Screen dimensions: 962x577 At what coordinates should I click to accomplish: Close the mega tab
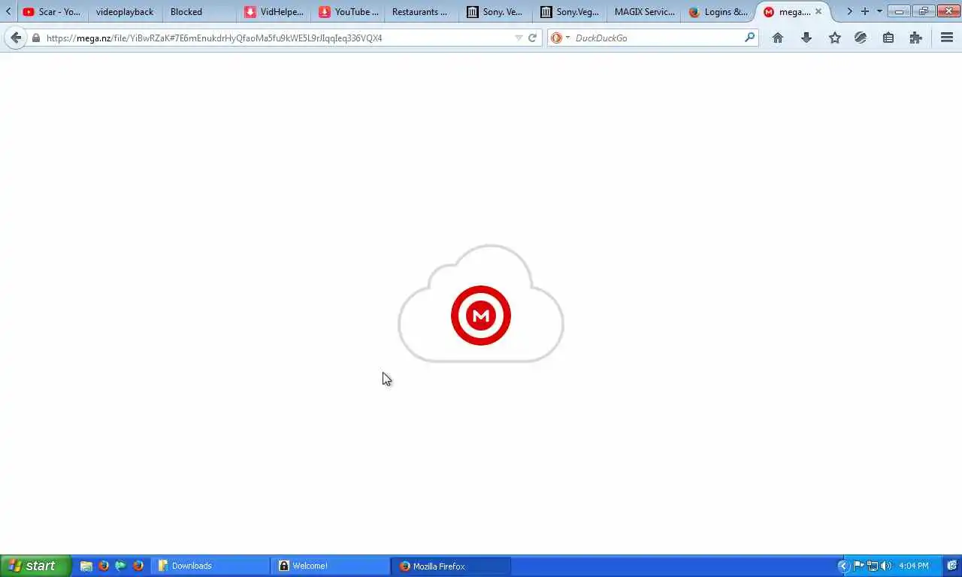818,12
